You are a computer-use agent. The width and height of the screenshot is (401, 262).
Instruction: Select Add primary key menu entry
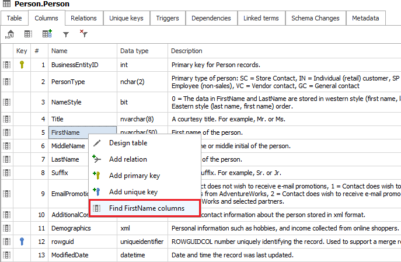pos(134,176)
